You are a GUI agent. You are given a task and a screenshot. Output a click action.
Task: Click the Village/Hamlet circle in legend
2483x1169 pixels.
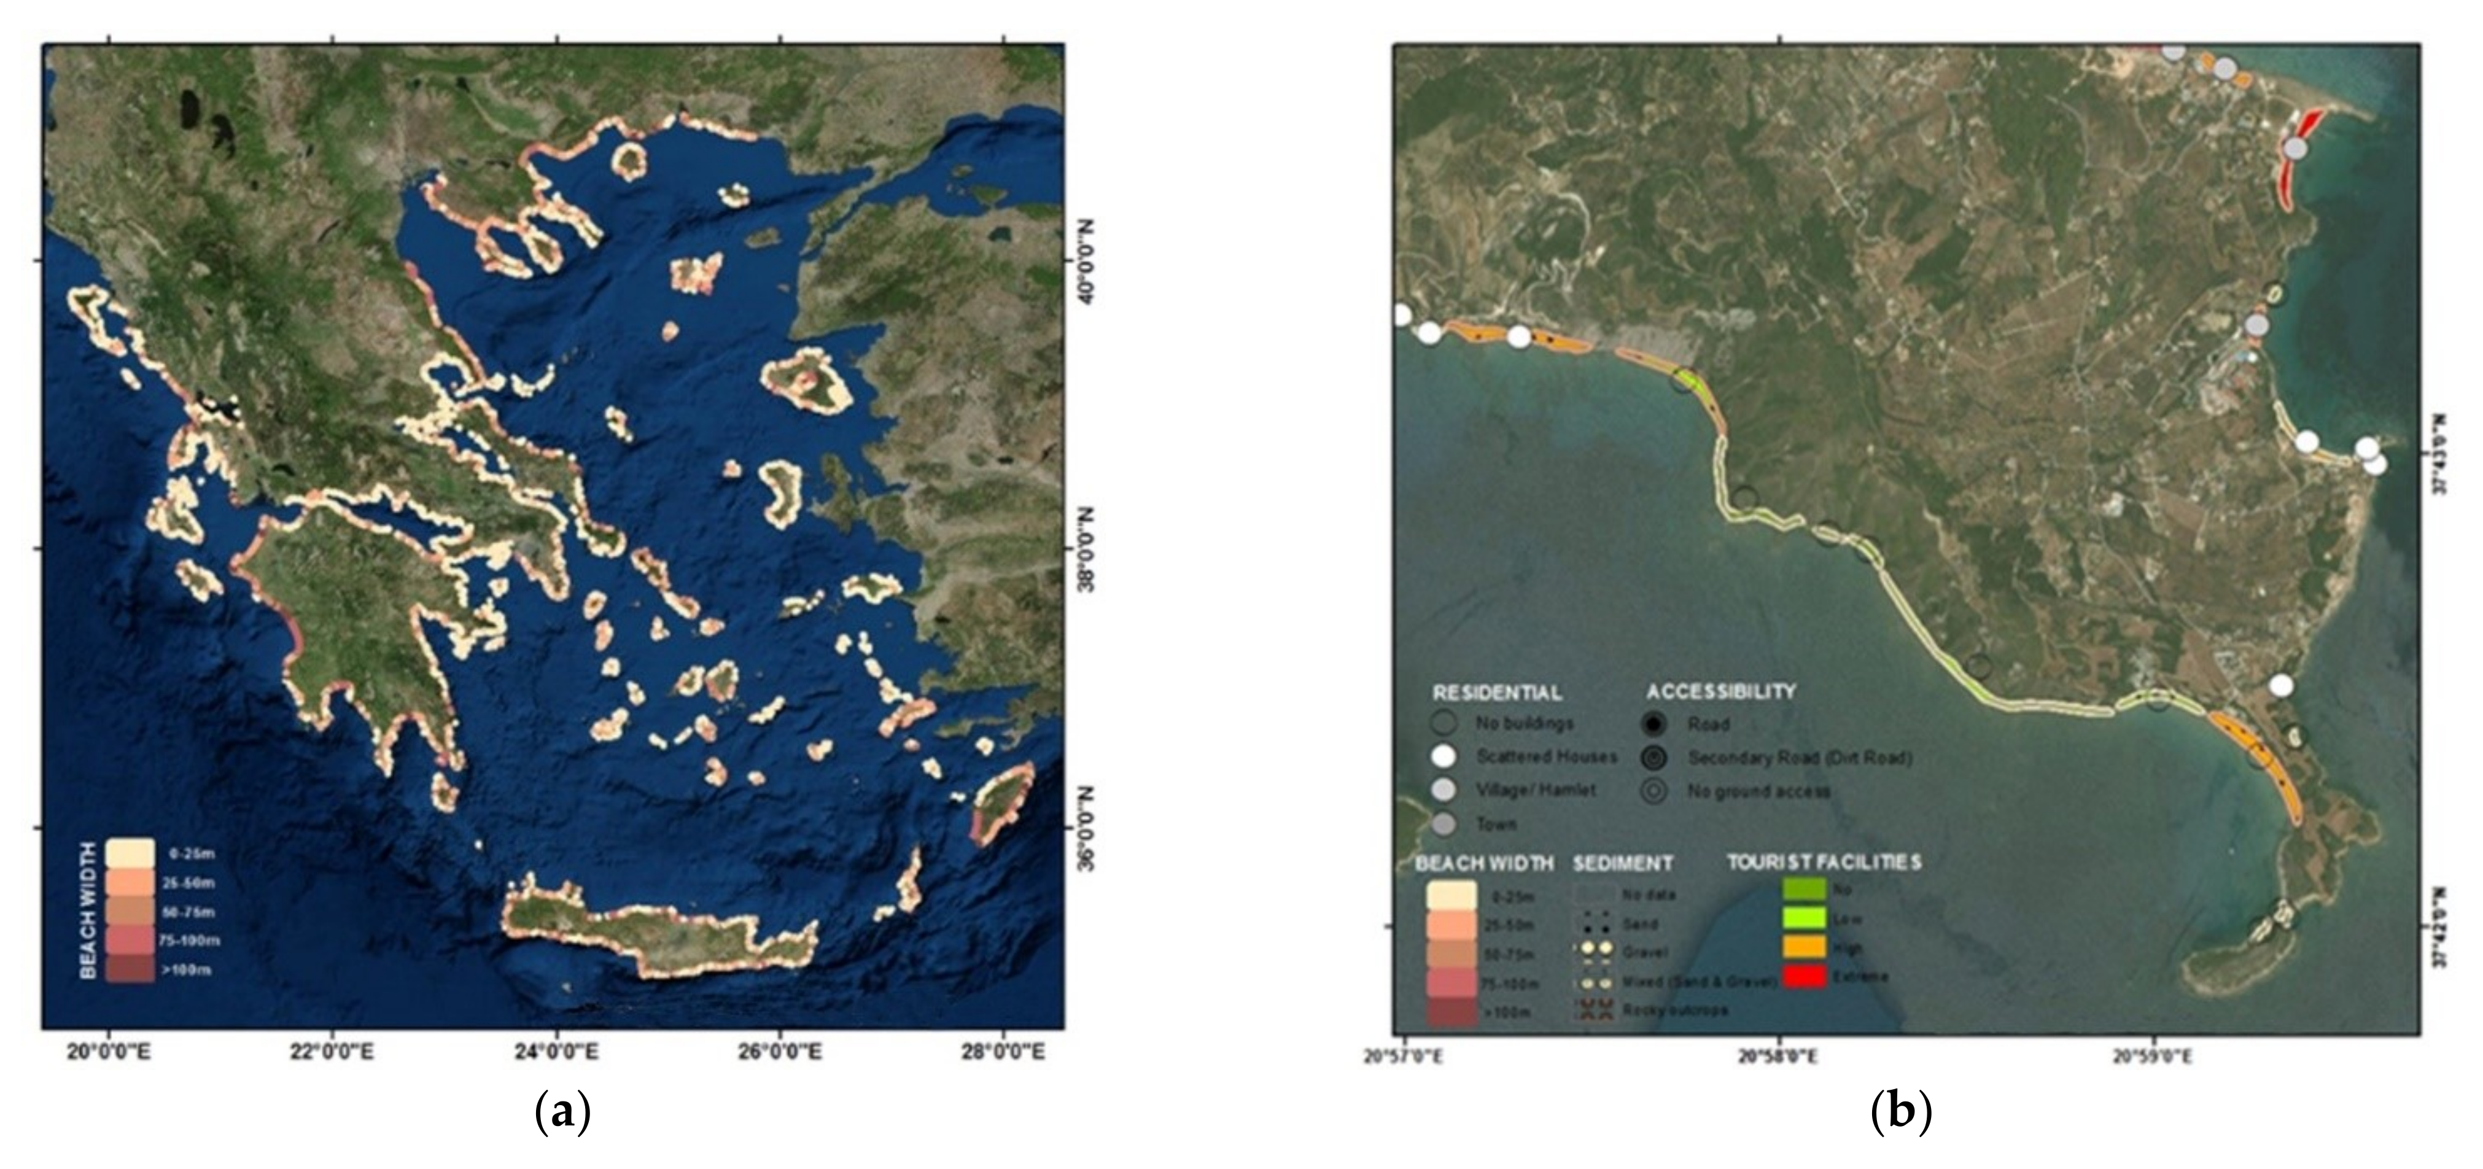(x=1443, y=790)
